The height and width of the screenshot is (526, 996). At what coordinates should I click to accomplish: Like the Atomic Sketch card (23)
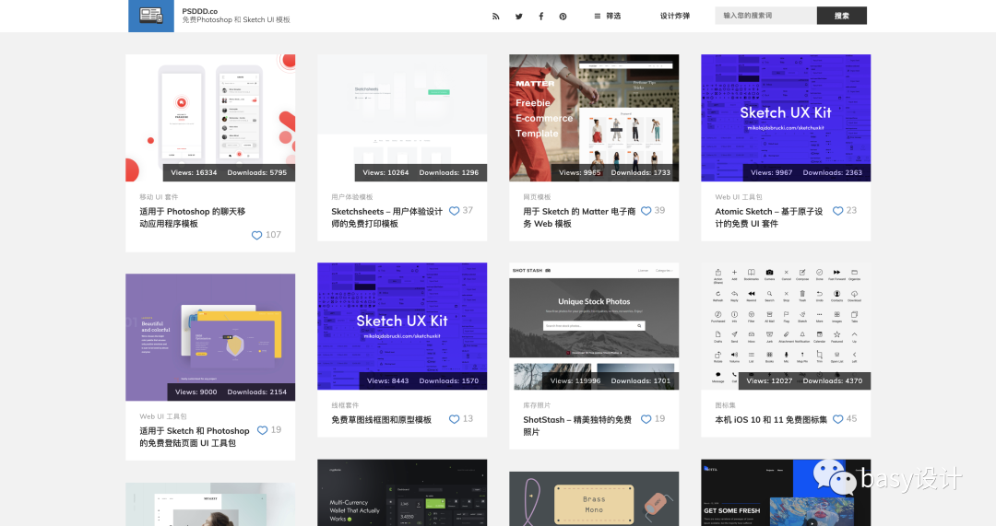pos(837,211)
